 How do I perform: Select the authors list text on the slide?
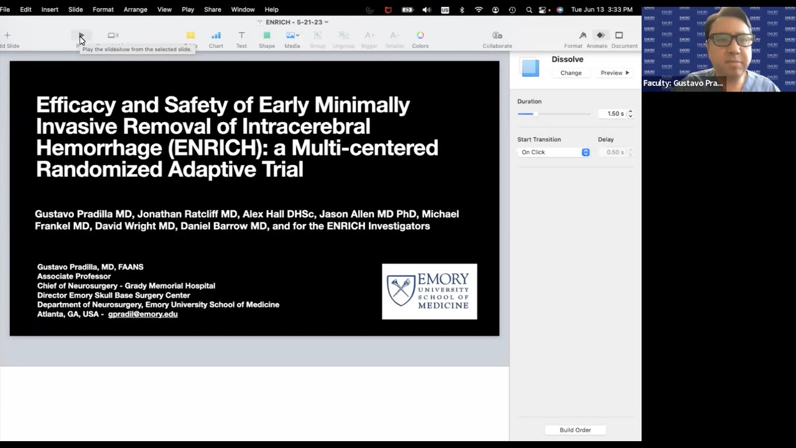click(x=247, y=220)
